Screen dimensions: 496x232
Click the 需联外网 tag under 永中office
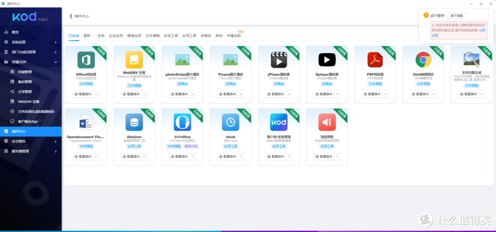click(x=191, y=147)
